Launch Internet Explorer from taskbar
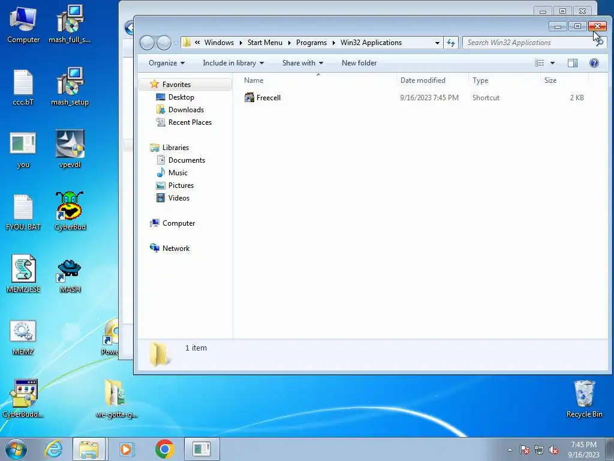Screen dimensions: 614x461 pos(53,449)
